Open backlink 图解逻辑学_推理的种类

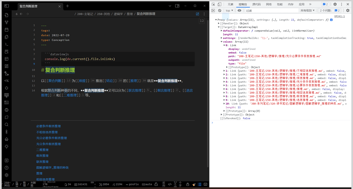pos(53,167)
